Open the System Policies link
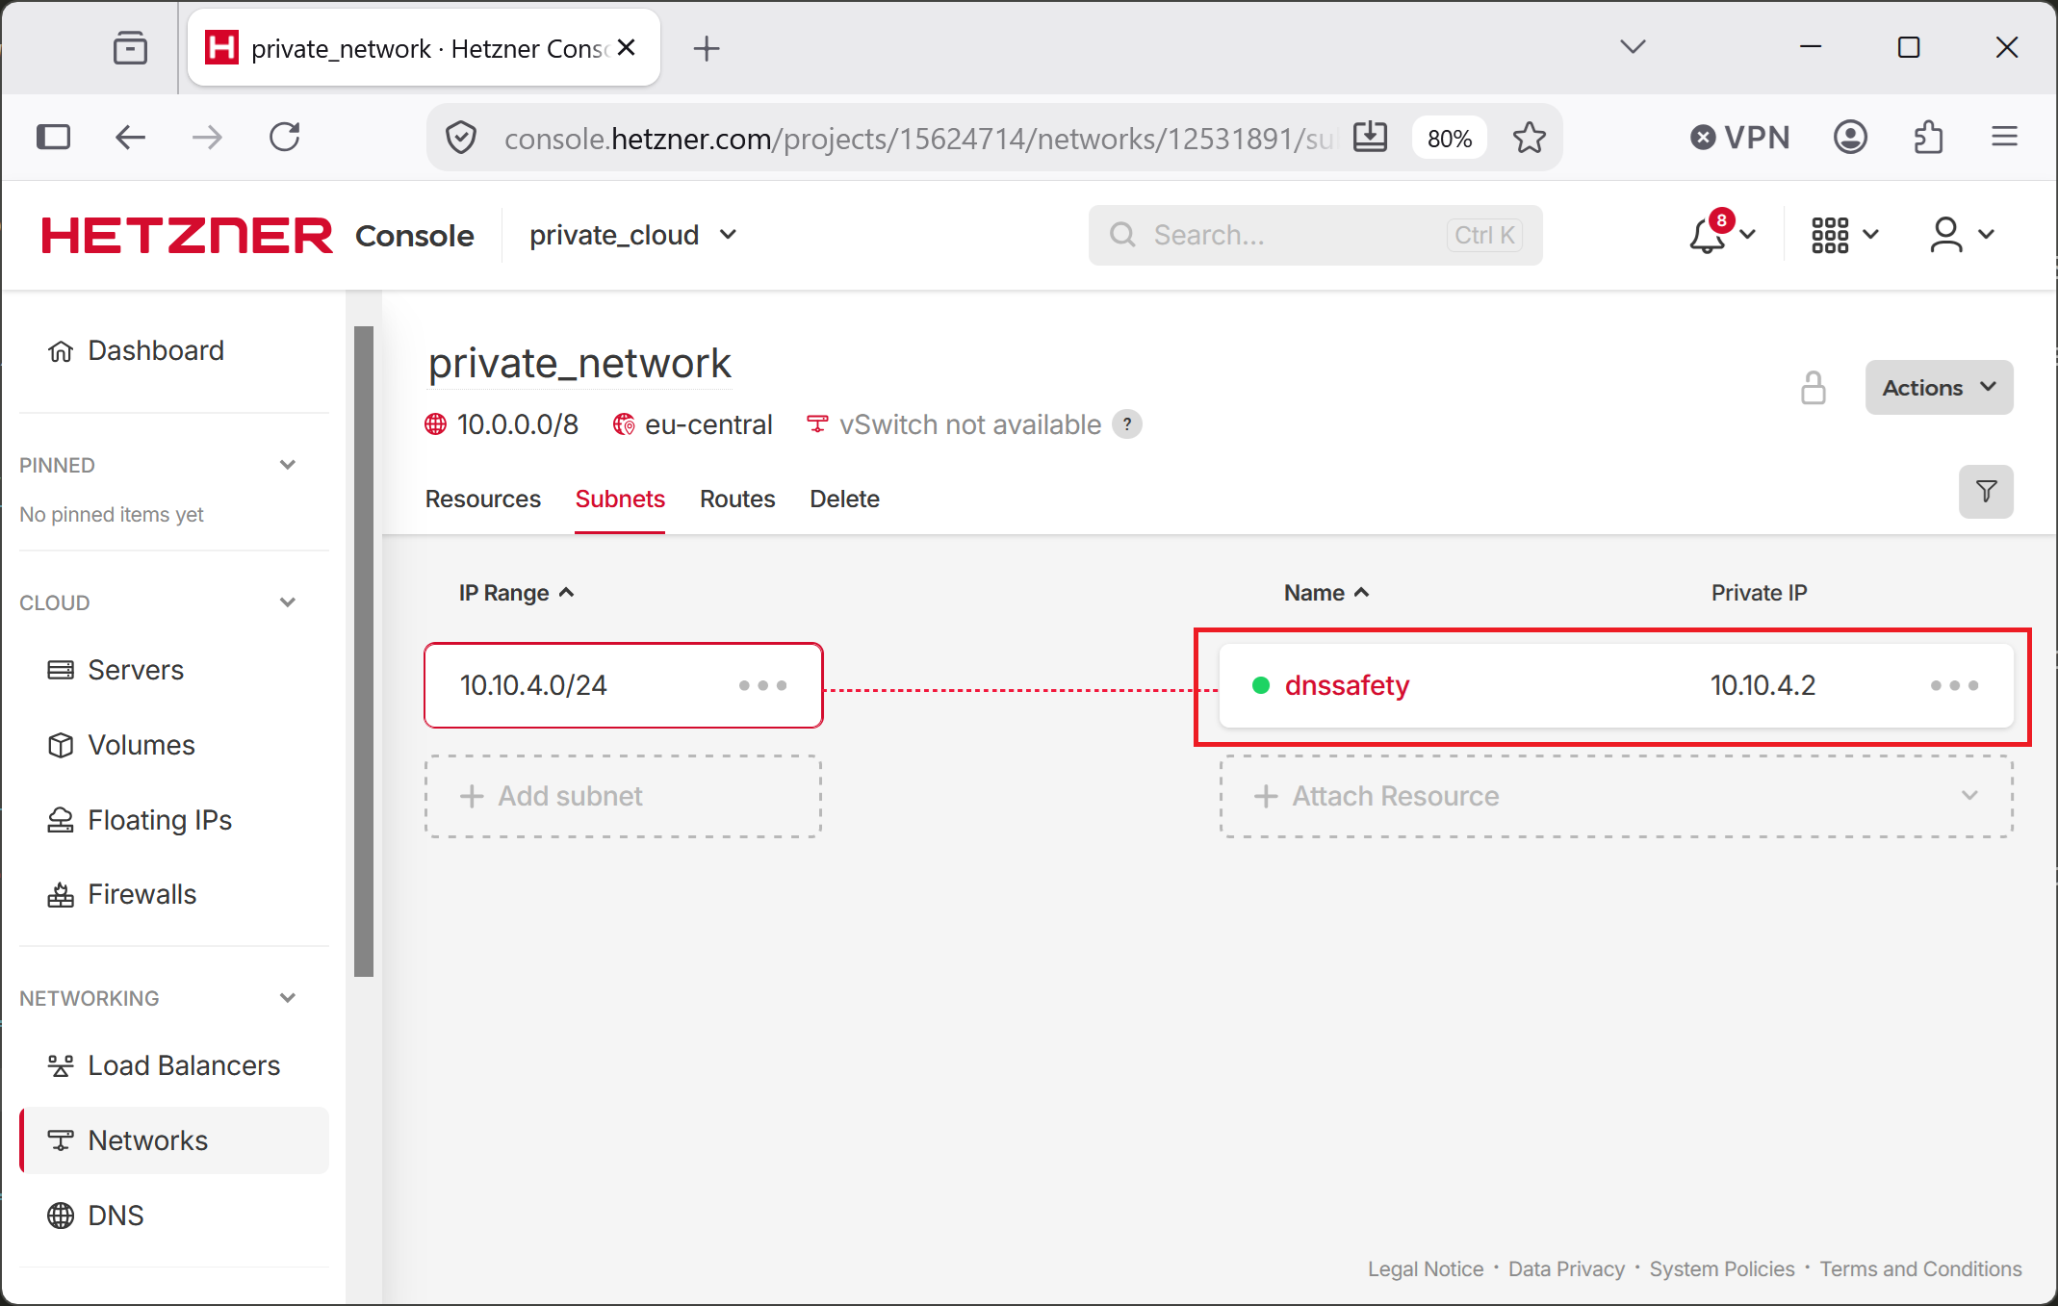The width and height of the screenshot is (2058, 1306). pos(1722,1269)
